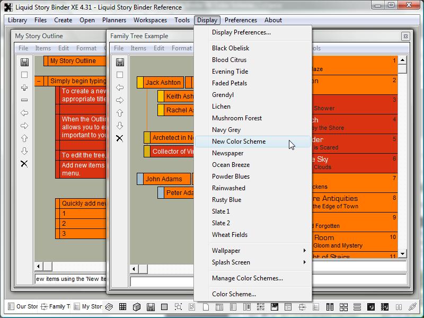Image resolution: width=424 pixels, height=318 pixels.
Task: Click the plus icon in outline toolbar
Action: coord(24,87)
